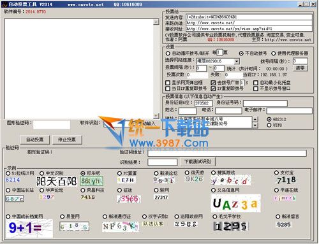Select 自动循环拨号/断开 radio button

tap(168, 53)
